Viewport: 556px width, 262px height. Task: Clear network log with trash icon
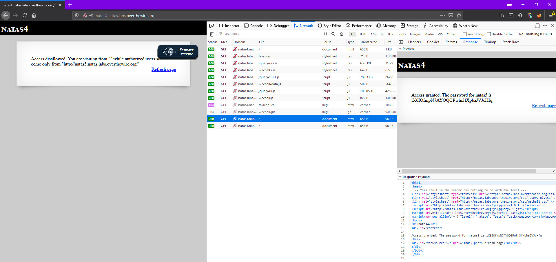point(212,34)
